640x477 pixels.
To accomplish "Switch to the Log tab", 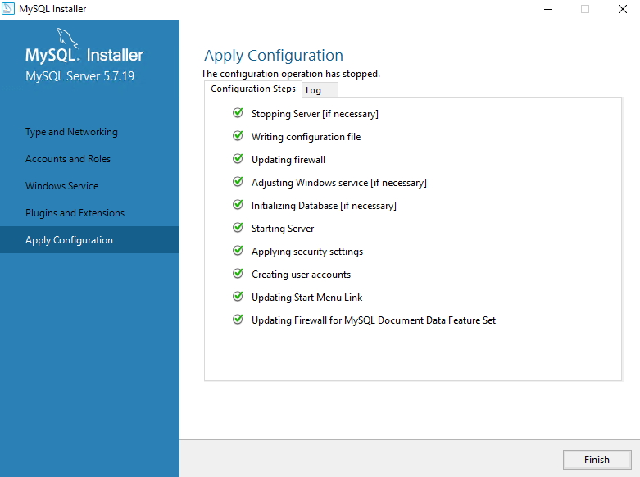I will (320, 90).
